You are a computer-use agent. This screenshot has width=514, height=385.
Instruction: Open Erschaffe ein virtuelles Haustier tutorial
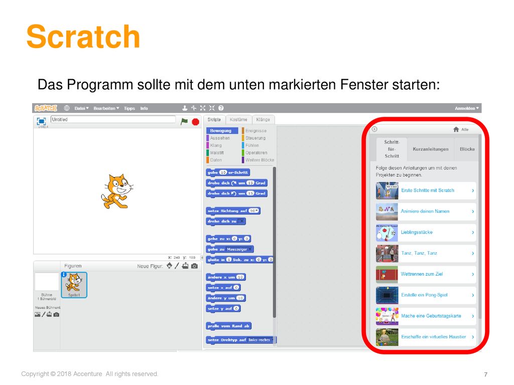click(x=426, y=337)
